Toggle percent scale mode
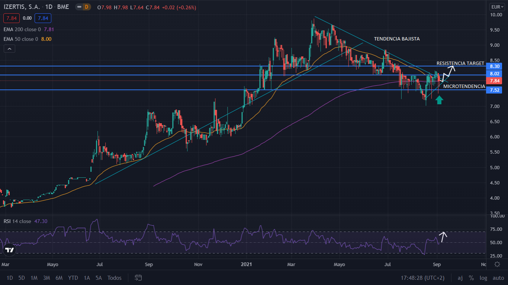The width and height of the screenshot is (508, 285). click(471, 278)
